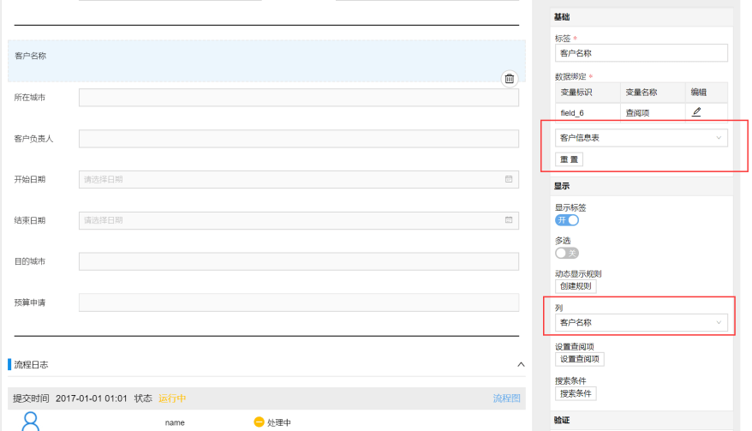
Task: Click the 搜索条件 button
Action: click(x=576, y=393)
